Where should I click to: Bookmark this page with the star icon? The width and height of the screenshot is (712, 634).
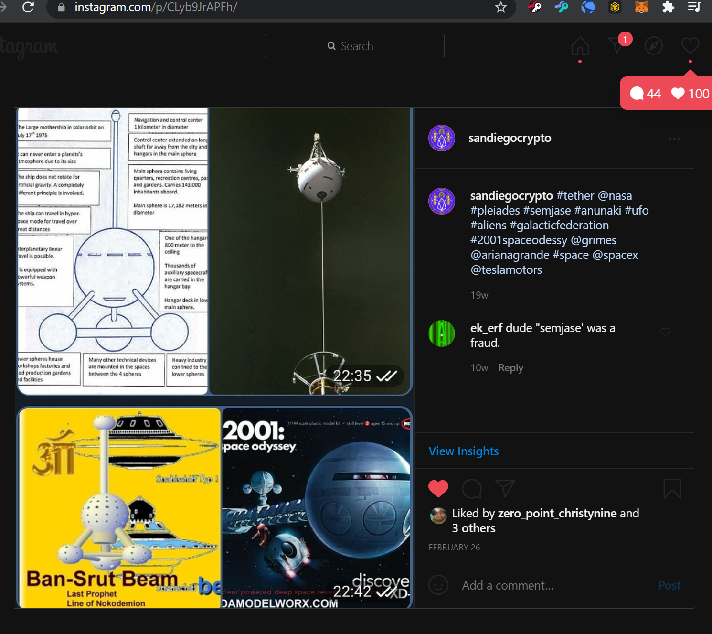tap(500, 7)
